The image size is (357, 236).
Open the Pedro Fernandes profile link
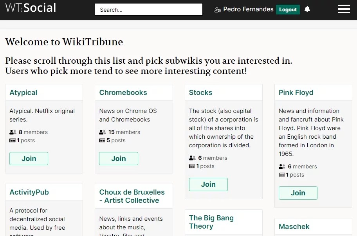coord(248,9)
